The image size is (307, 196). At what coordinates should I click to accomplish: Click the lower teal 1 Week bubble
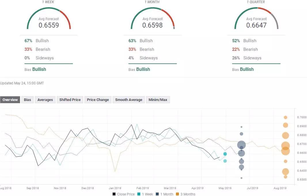[x=225, y=161]
